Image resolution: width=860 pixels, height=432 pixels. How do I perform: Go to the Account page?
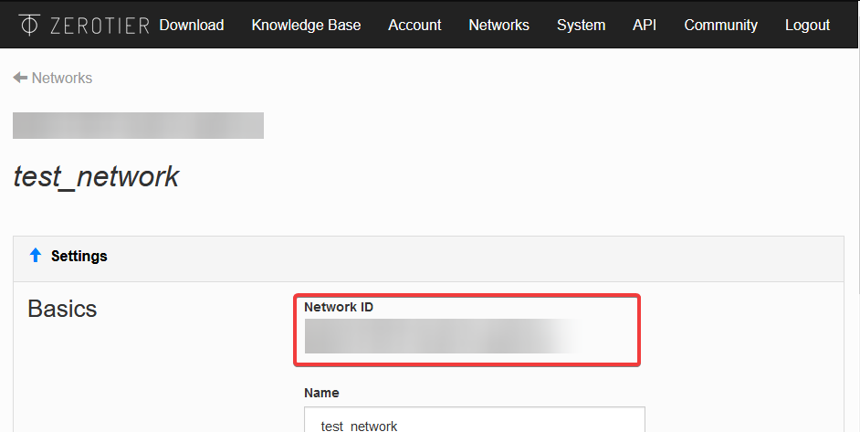[x=414, y=25]
